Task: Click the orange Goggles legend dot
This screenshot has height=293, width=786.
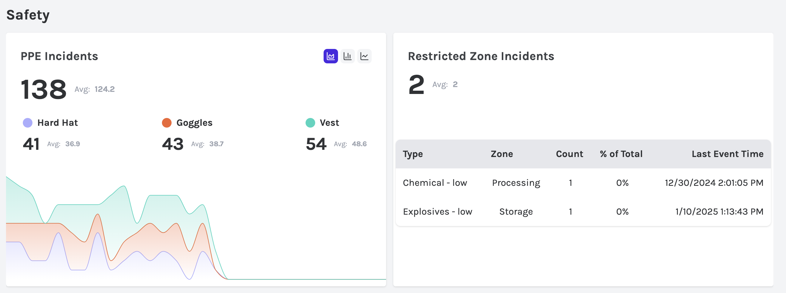Action: (x=166, y=122)
